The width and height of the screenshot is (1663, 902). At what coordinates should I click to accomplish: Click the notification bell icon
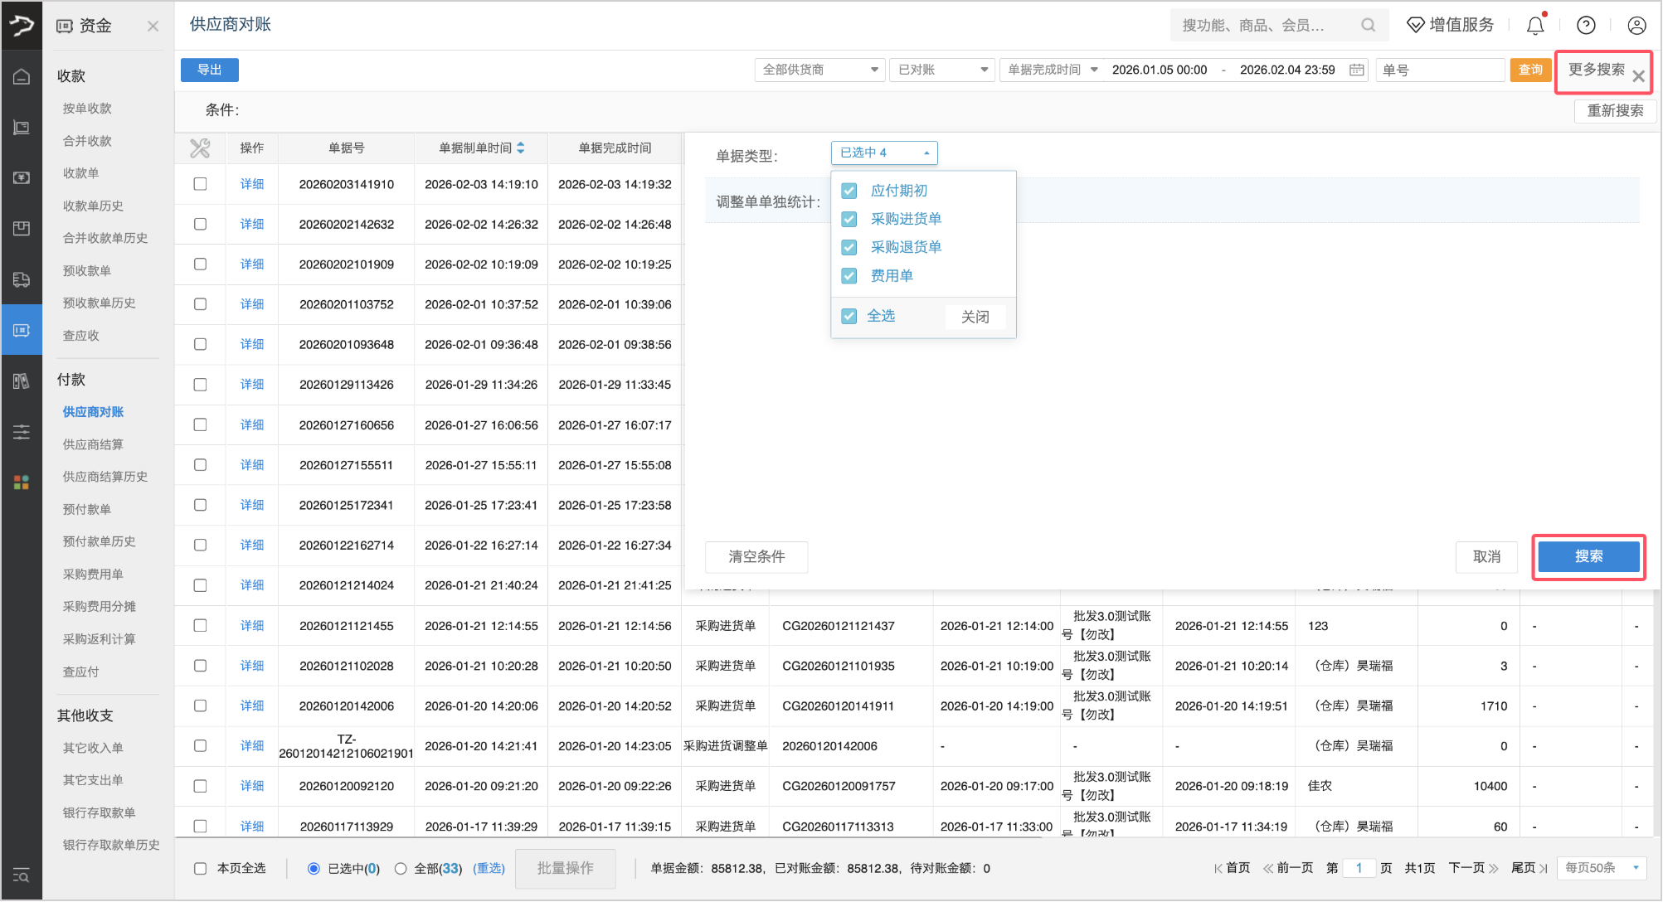click(x=1535, y=26)
